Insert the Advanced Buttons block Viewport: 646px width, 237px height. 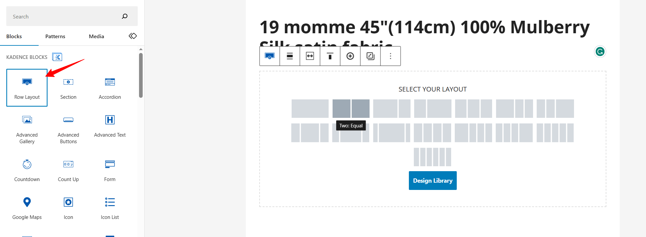[68, 129]
